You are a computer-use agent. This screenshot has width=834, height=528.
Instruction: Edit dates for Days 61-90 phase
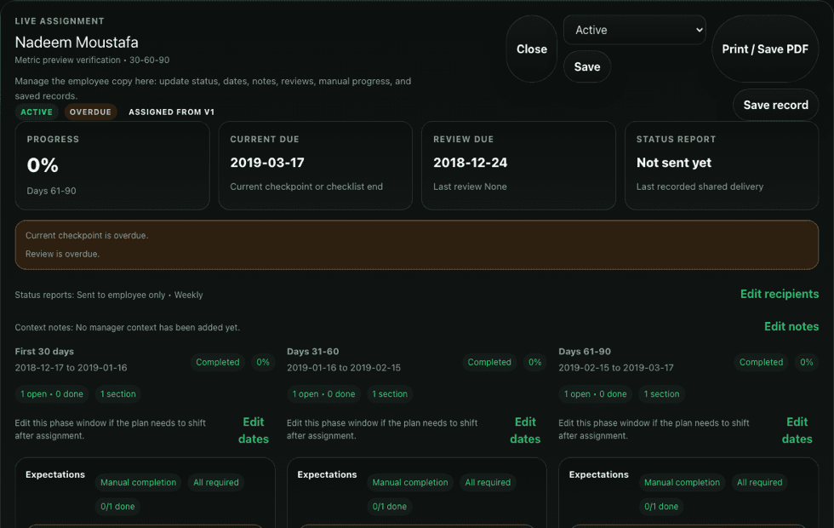coord(797,430)
